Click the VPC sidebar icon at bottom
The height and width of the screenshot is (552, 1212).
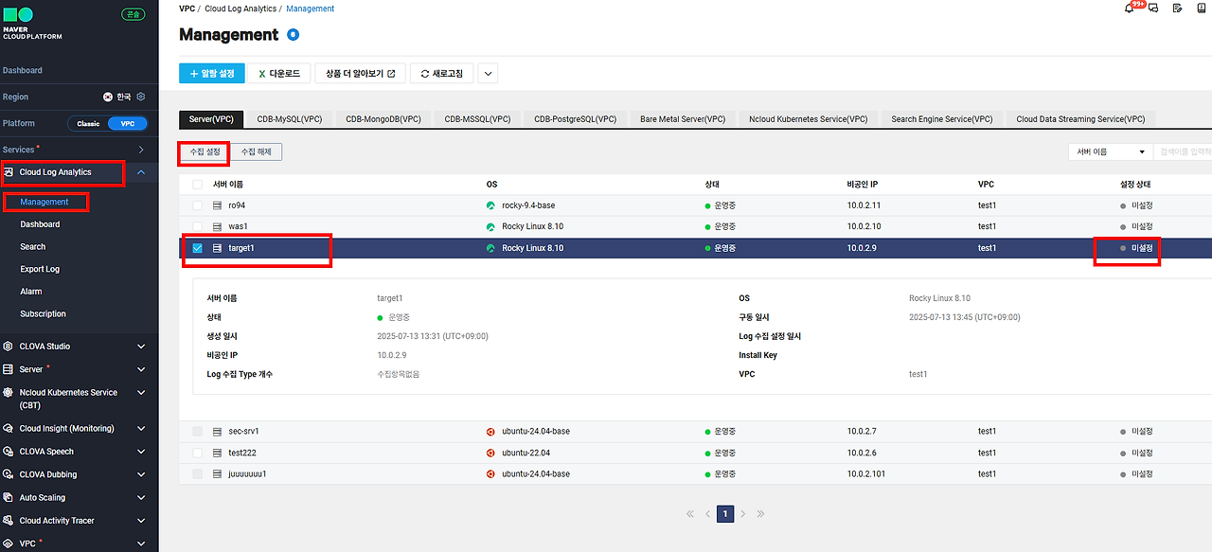click(x=9, y=543)
